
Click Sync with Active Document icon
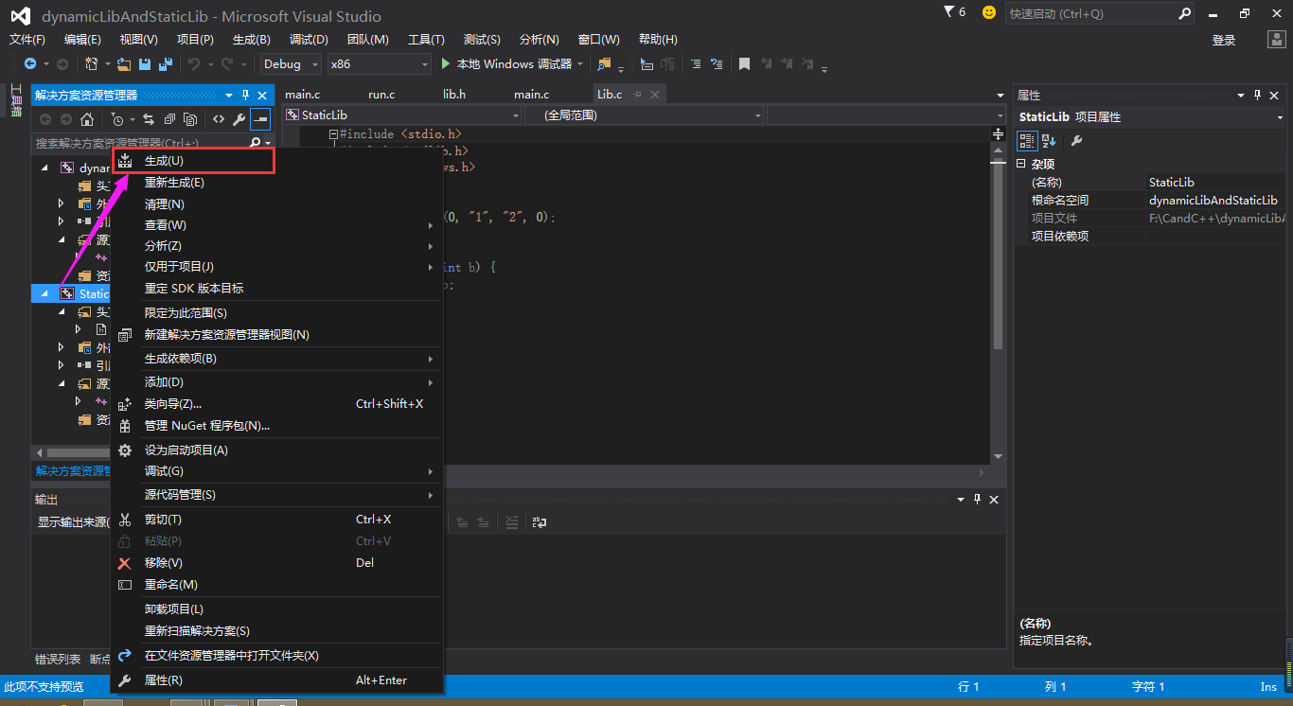[149, 119]
